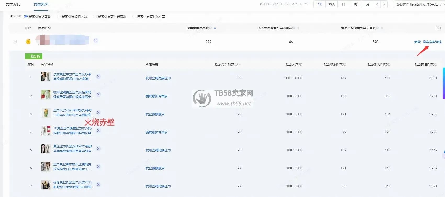Click analysis icon beside rank 1 product
Viewport: 445px width, 197px height.
point(98,76)
